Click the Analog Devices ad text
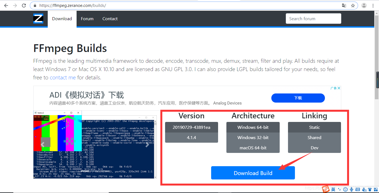 [228, 103]
